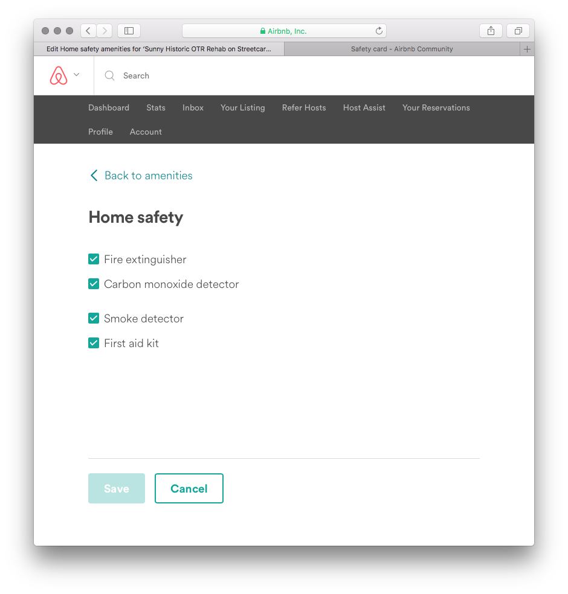This screenshot has width=568, height=594.
Task: Switch to Safety card Airbnb Community tab
Action: 402,49
